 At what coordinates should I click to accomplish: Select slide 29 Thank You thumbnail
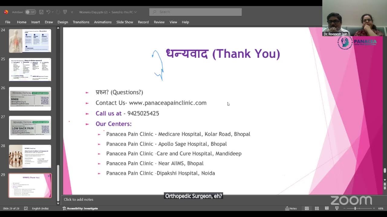click(x=30, y=185)
